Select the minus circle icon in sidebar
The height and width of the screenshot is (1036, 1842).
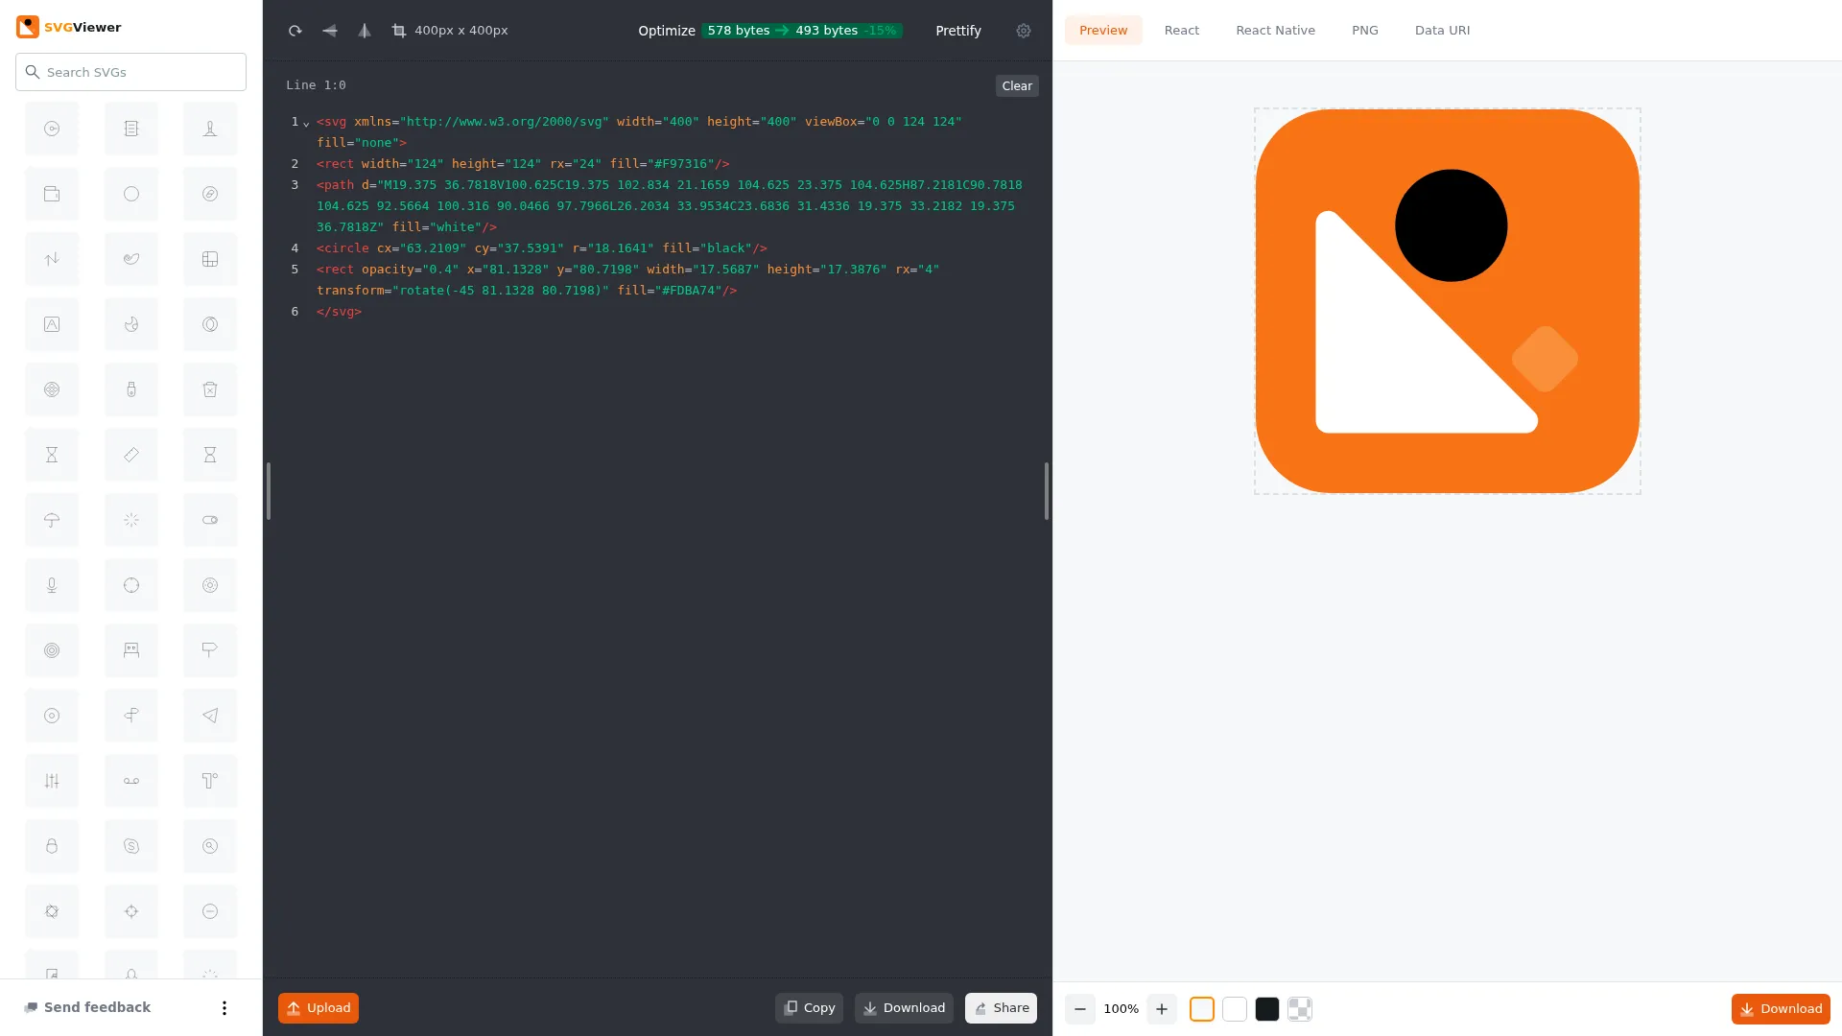coord(210,911)
